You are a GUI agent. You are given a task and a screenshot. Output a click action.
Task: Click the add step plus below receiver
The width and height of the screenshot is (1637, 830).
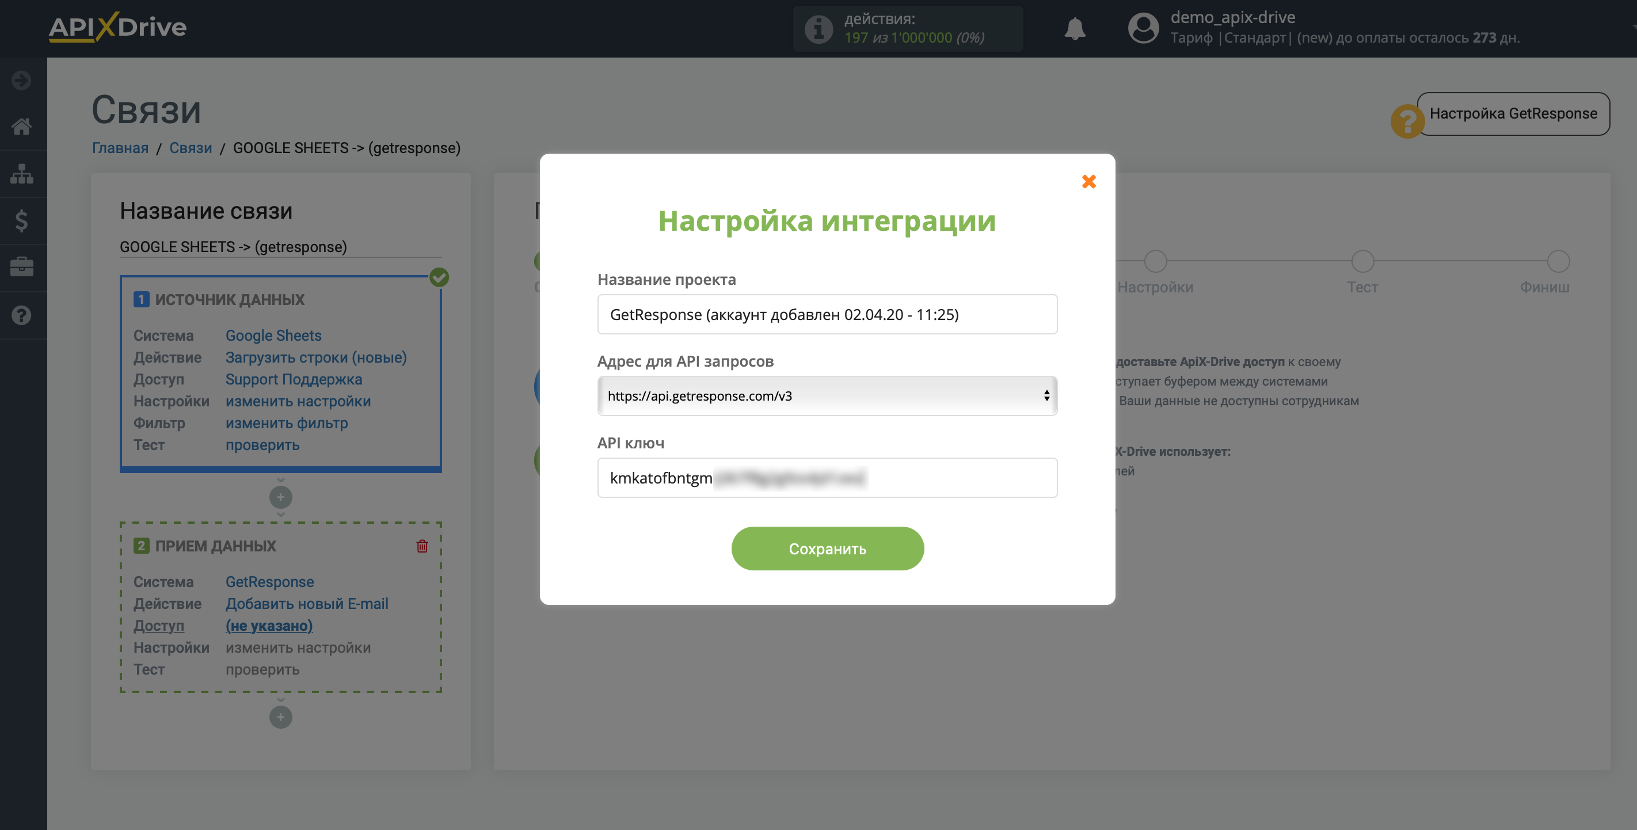click(280, 717)
